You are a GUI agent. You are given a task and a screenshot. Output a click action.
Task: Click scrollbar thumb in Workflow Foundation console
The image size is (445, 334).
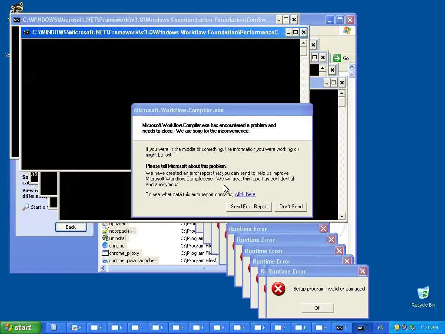tap(303, 51)
